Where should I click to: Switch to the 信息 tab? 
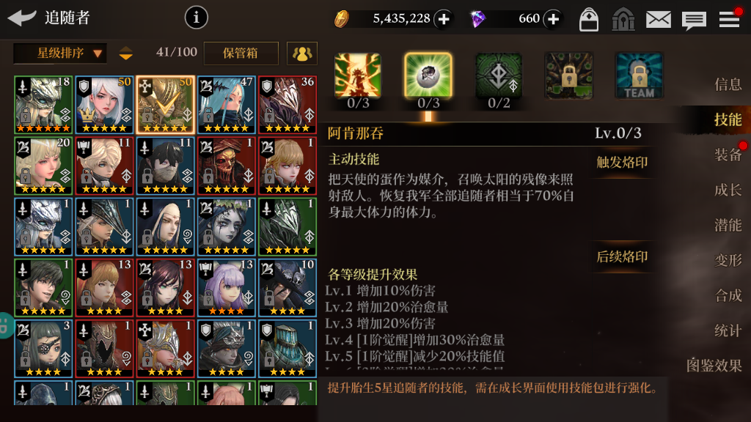(728, 84)
